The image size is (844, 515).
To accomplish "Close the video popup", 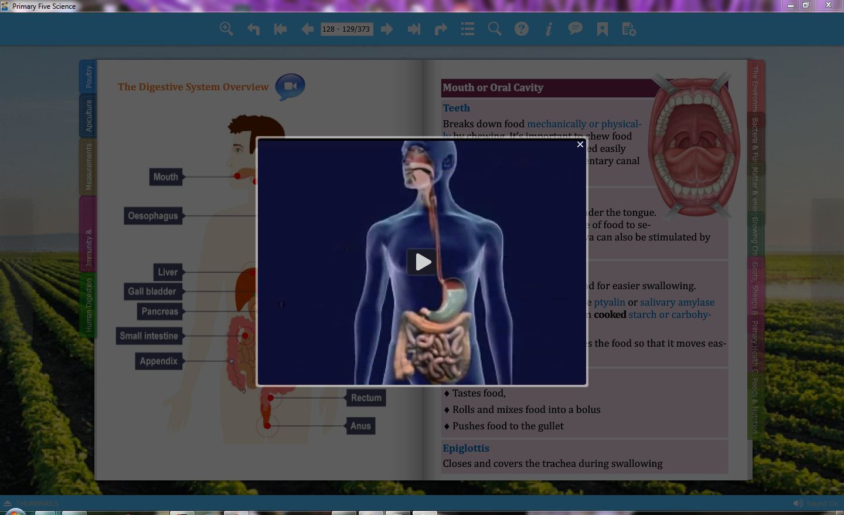I will coord(580,144).
